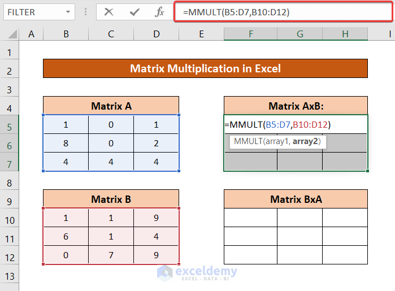Confirm formula with the checkmark icon
This screenshot has width=395, height=291.
coord(134,12)
